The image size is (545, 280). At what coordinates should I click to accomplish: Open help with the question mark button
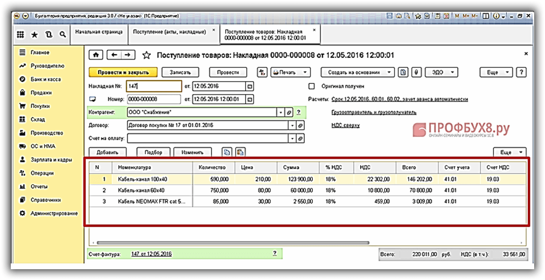[x=521, y=73]
